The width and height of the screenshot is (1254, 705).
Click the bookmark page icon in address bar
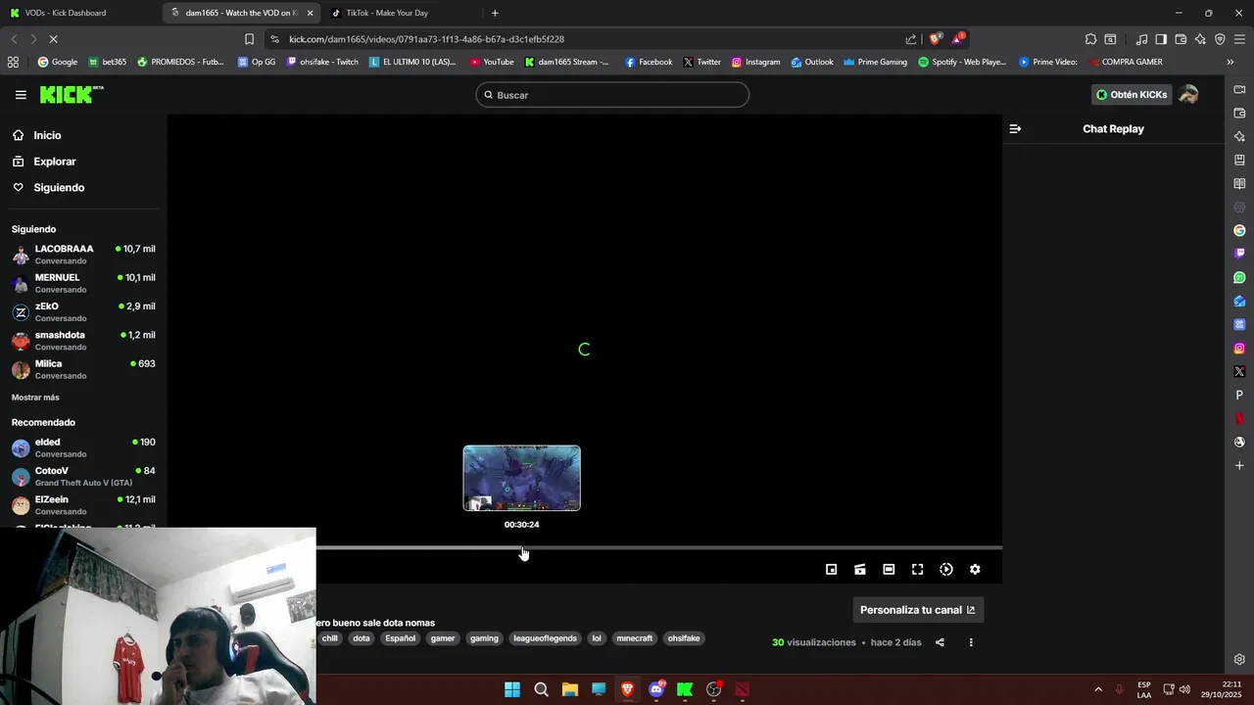tap(249, 39)
